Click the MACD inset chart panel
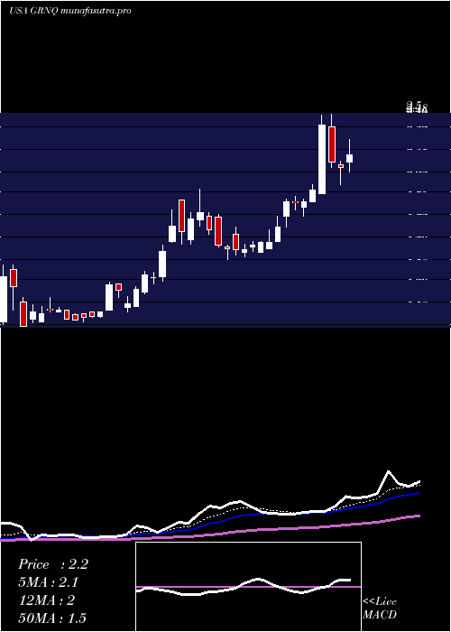 248,587
